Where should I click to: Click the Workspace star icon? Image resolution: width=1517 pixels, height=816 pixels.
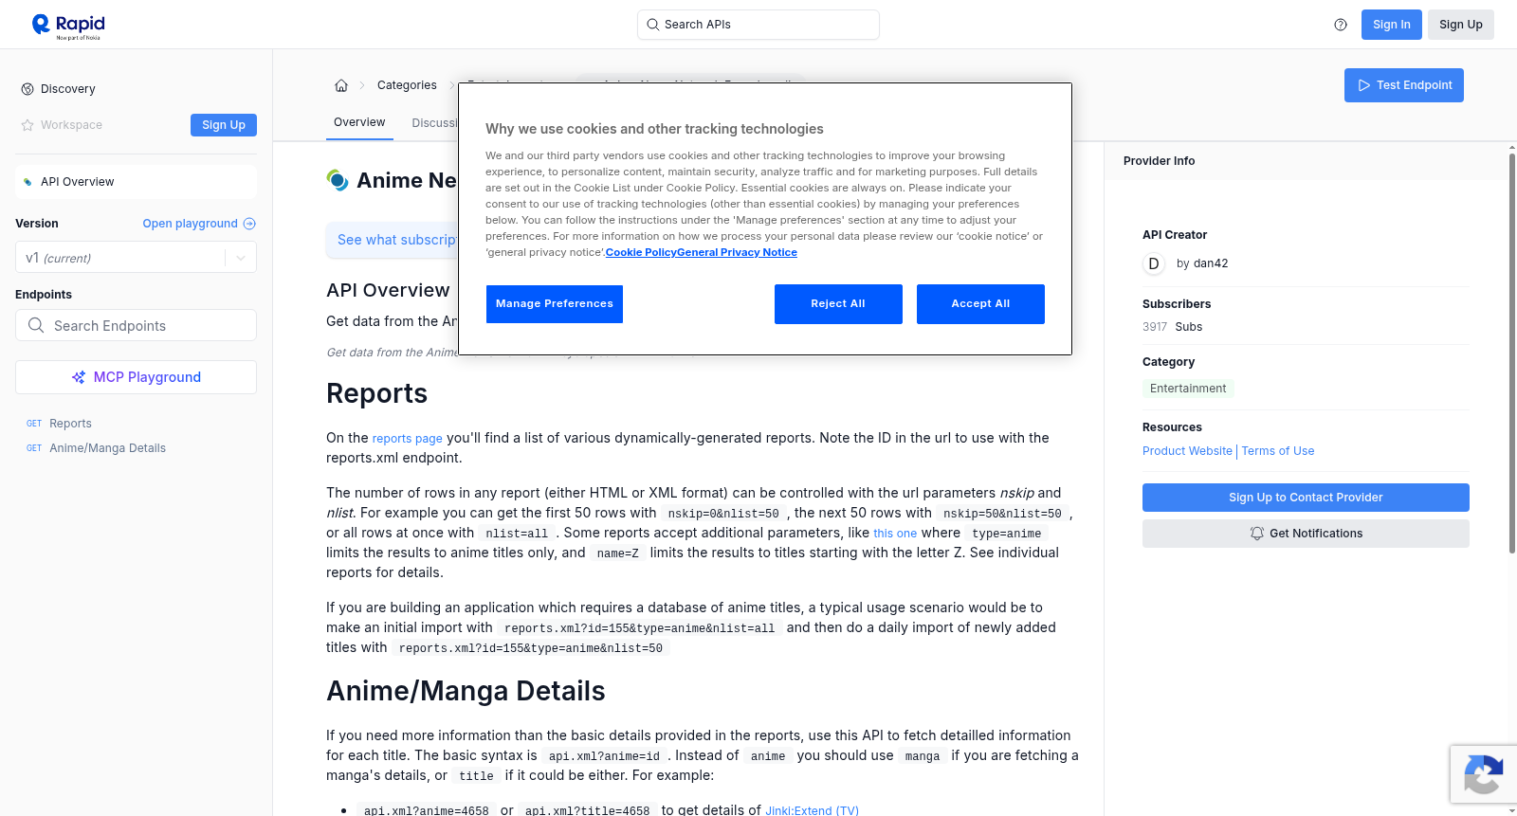27,125
